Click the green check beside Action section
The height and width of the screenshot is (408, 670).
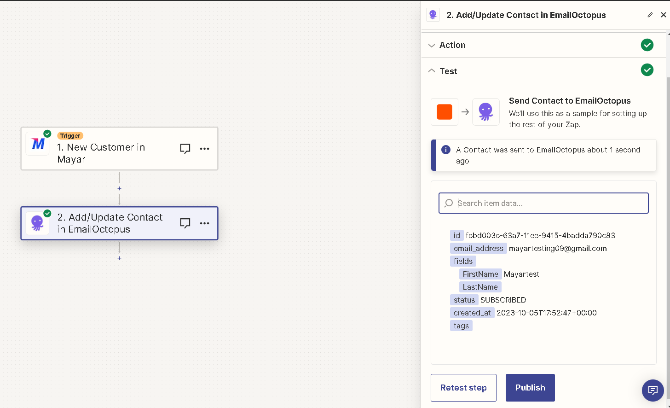pos(647,45)
